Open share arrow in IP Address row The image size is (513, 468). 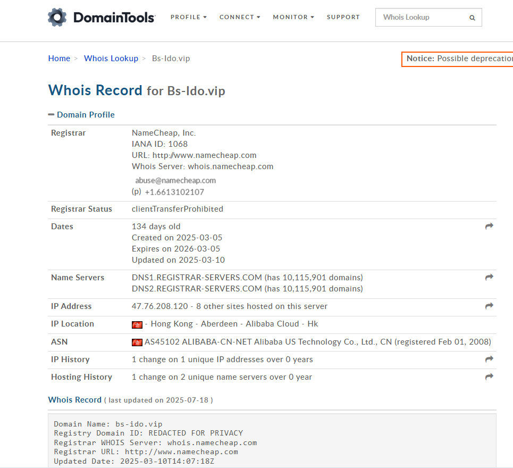(489, 306)
